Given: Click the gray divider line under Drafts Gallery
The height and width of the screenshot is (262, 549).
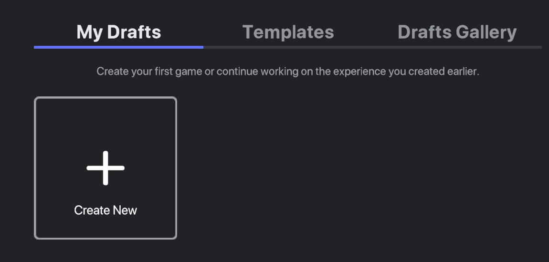Looking at the screenshot, I should pyautogui.click(x=457, y=47).
